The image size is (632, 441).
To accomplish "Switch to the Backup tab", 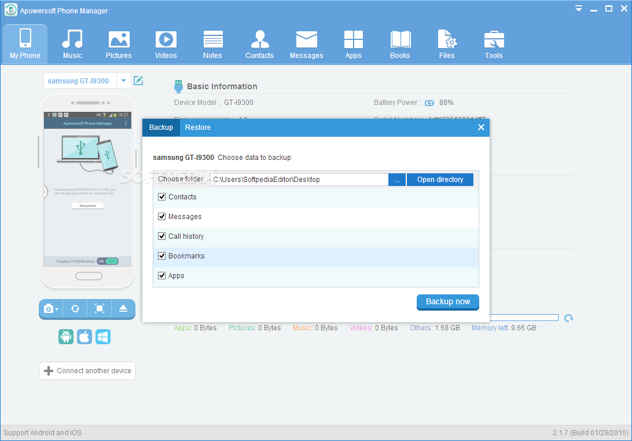I will 161,127.
